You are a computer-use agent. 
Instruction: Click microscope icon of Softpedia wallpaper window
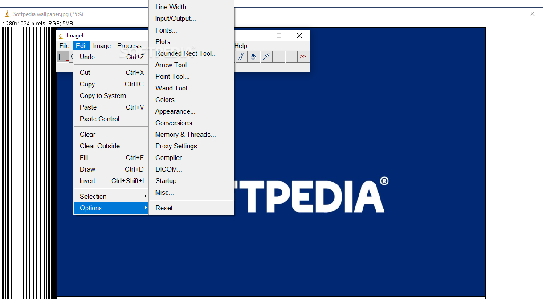7,14
